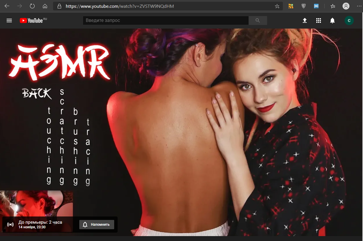Open the shield extension icon

pos(304,6)
